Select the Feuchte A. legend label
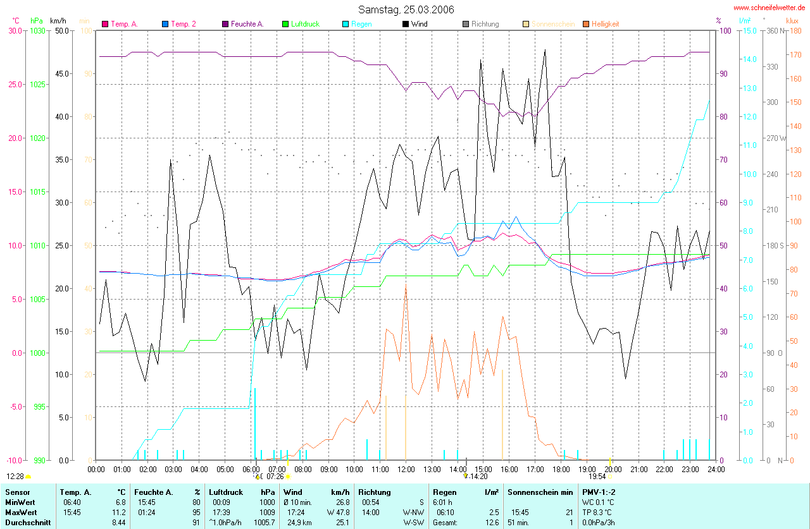Viewport: 810px width, 529px height. coord(247,24)
